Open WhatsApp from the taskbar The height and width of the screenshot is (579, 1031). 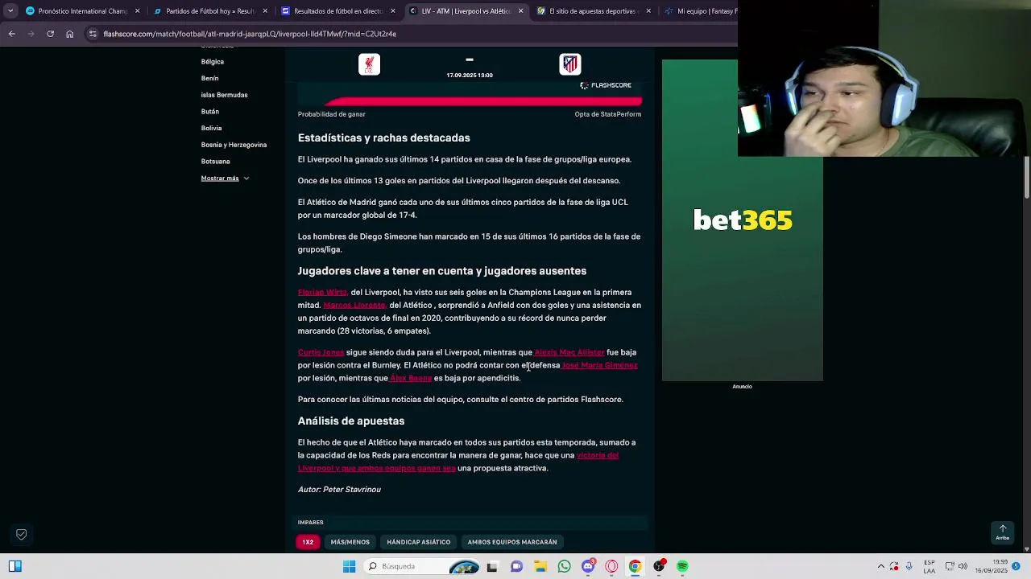(x=564, y=566)
